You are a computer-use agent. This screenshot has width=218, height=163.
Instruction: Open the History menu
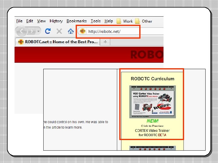(56, 21)
